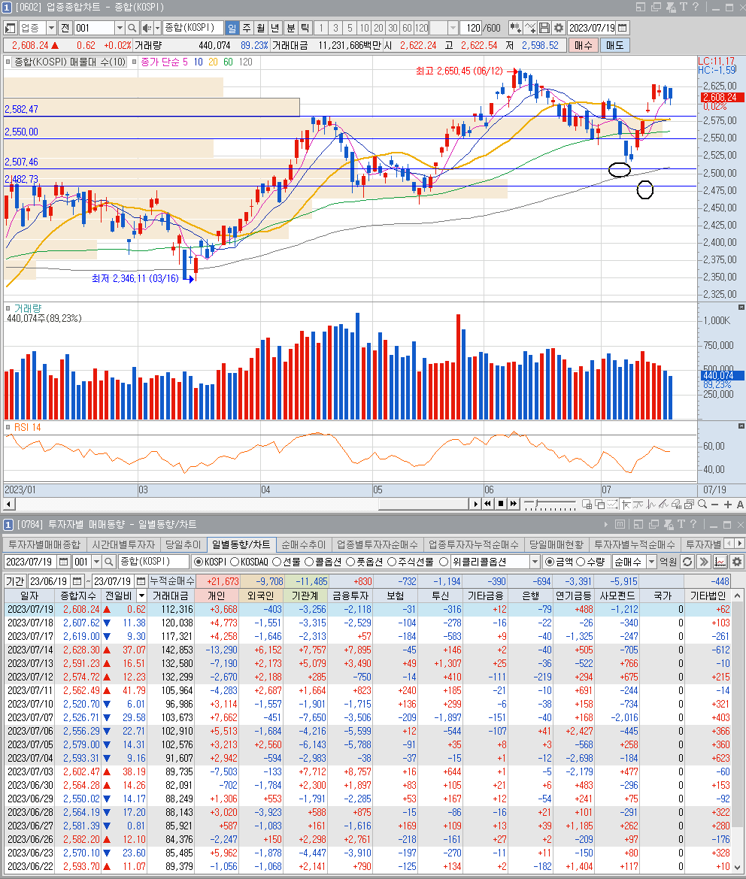Select the 일 daily period button

coord(232,28)
